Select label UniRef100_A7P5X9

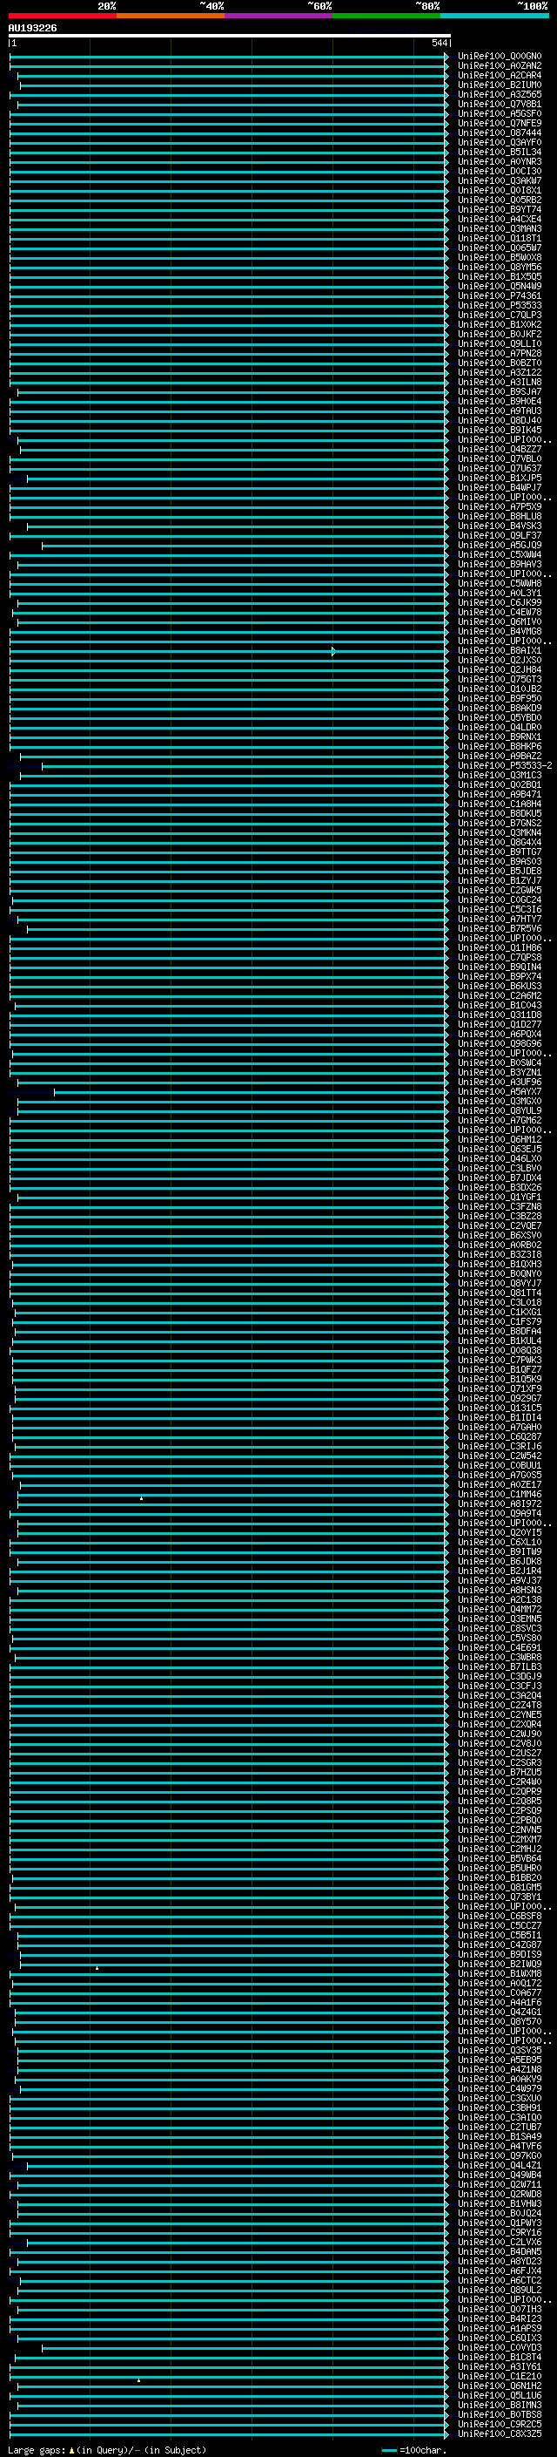(x=500, y=506)
